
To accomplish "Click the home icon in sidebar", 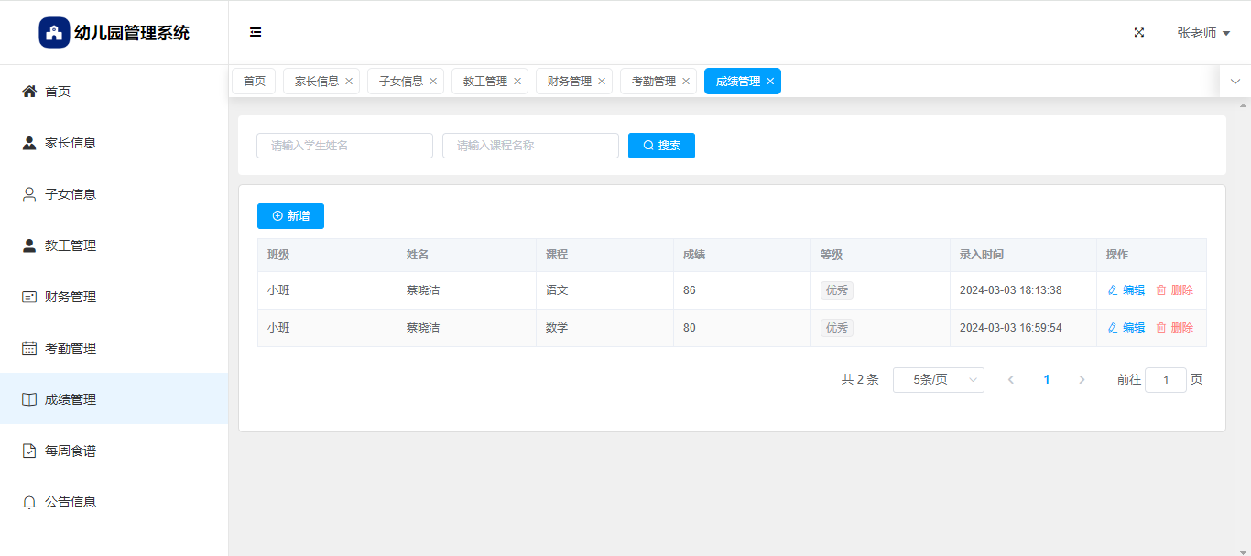I will click(x=29, y=92).
